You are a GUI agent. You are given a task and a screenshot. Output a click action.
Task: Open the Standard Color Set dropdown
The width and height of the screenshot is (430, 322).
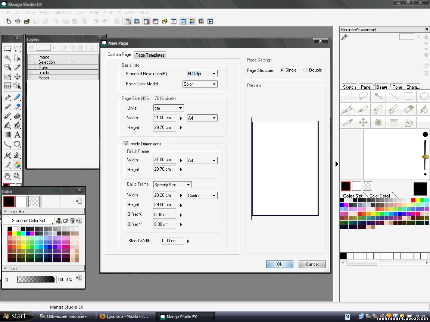coord(29,221)
